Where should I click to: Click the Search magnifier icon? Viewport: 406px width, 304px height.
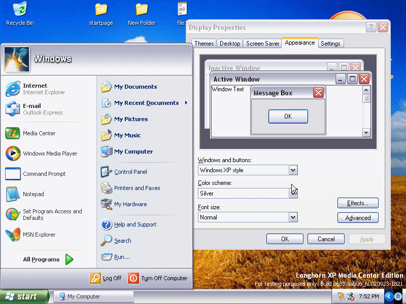click(106, 241)
